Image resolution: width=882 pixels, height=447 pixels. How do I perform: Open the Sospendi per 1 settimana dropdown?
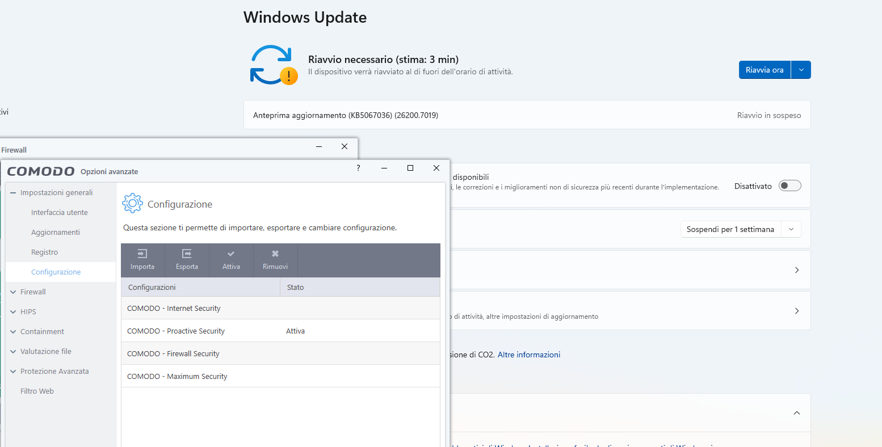[x=791, y=229]
